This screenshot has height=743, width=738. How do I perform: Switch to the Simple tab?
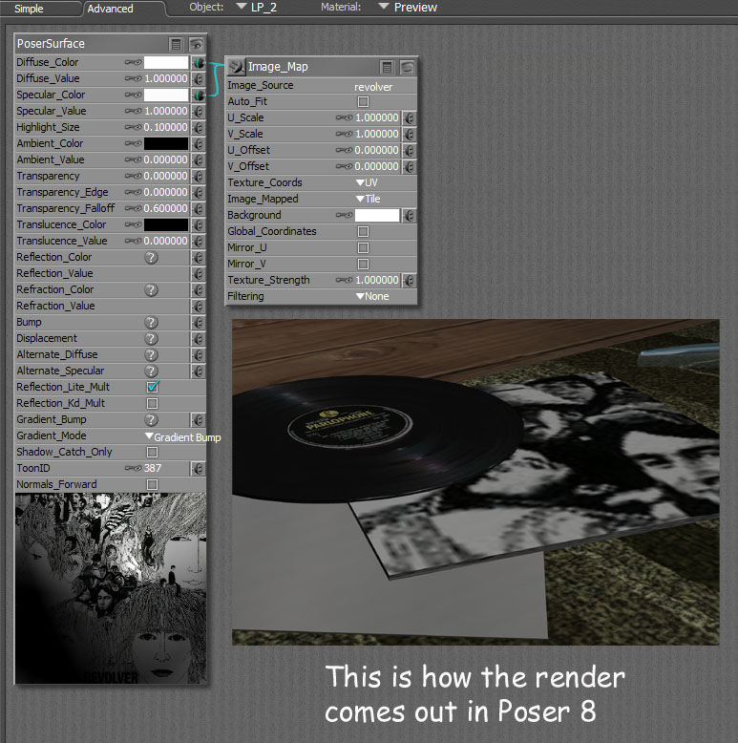[x=29, y=9]
